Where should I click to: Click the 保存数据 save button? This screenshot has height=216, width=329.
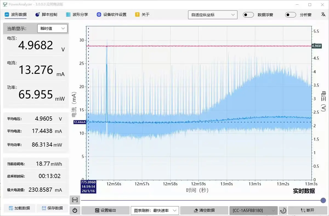click(52, 208)
